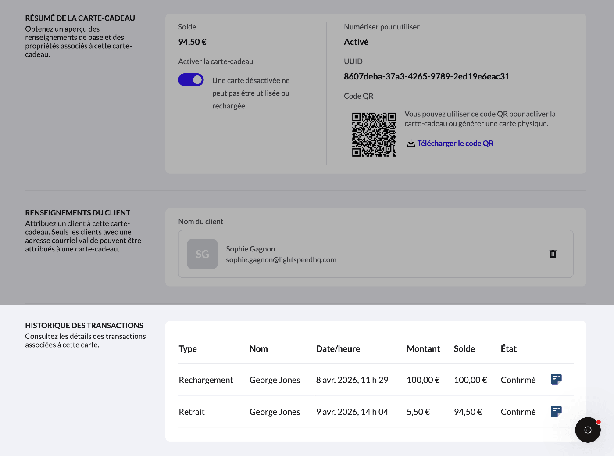Click the État column header
The height and width of the screenshot is (456, 614).
click(509, 348)
